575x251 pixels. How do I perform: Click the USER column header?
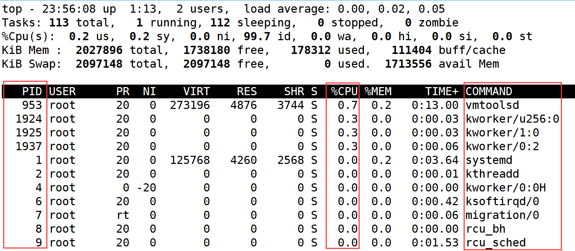(x=63, y=92)
